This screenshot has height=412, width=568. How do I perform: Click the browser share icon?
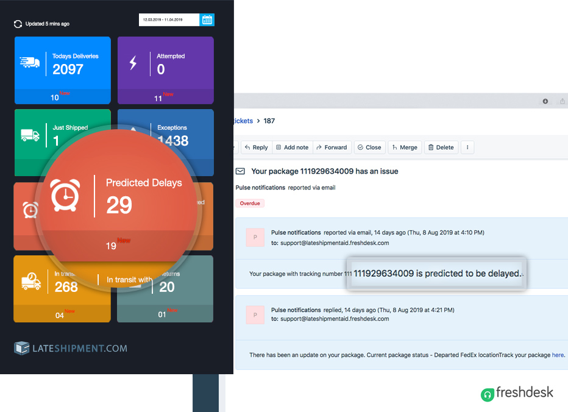click(x=562, y=101)
